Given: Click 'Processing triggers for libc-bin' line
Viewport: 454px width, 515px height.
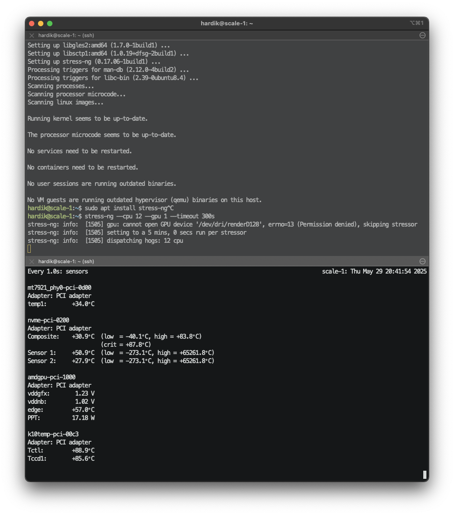Looking at the screenshot, I should pyautogui.click(x=113, y=78).
